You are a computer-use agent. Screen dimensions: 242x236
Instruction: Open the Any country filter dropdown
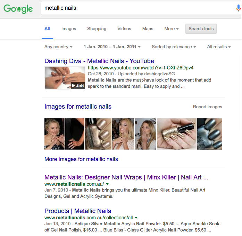tap(58, 47)
